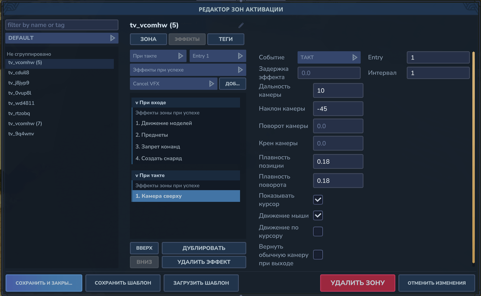Duplicate the effect with ДУБЛИРОВАТЬ
Image resolution: width=481 pixels, height=296 pixels.
[x=204, y=248]
